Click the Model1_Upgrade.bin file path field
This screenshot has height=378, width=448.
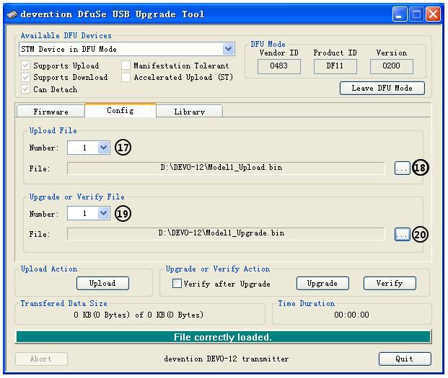tap(226, 233)
